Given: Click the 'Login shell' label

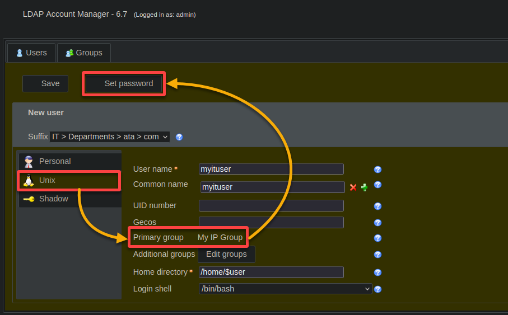Looking at the screenshot, I should pos(152,289).
